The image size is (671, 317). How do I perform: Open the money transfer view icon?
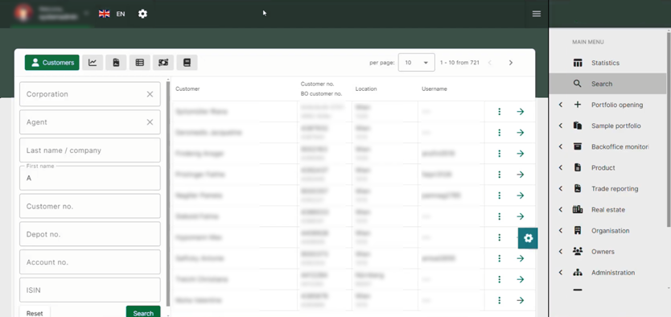click(x=163, y=63)
